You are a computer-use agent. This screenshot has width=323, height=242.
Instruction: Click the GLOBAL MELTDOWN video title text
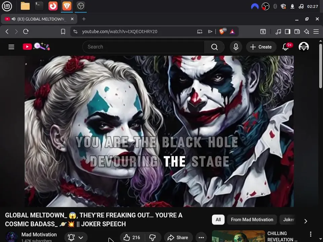(94, 219)
